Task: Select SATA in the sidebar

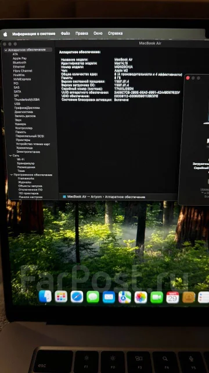Action: click(x=17, y=92)
